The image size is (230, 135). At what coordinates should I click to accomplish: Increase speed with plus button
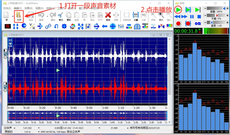pyautogui.click(x=227, y=22)
